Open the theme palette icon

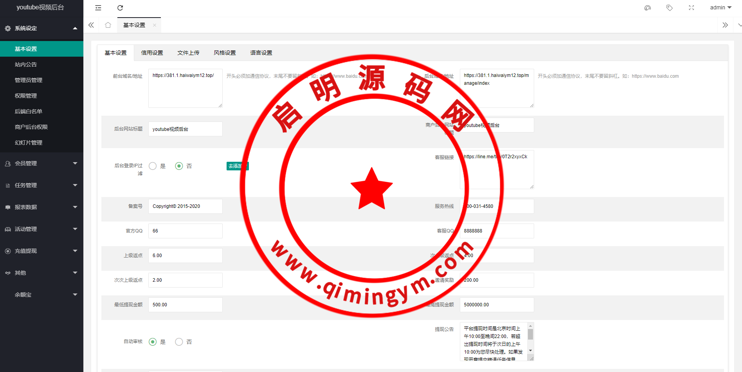coord(648,8)
